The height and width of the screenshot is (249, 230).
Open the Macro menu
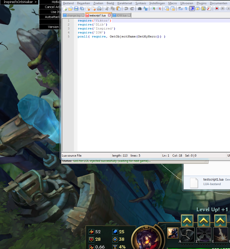(172, 3)
